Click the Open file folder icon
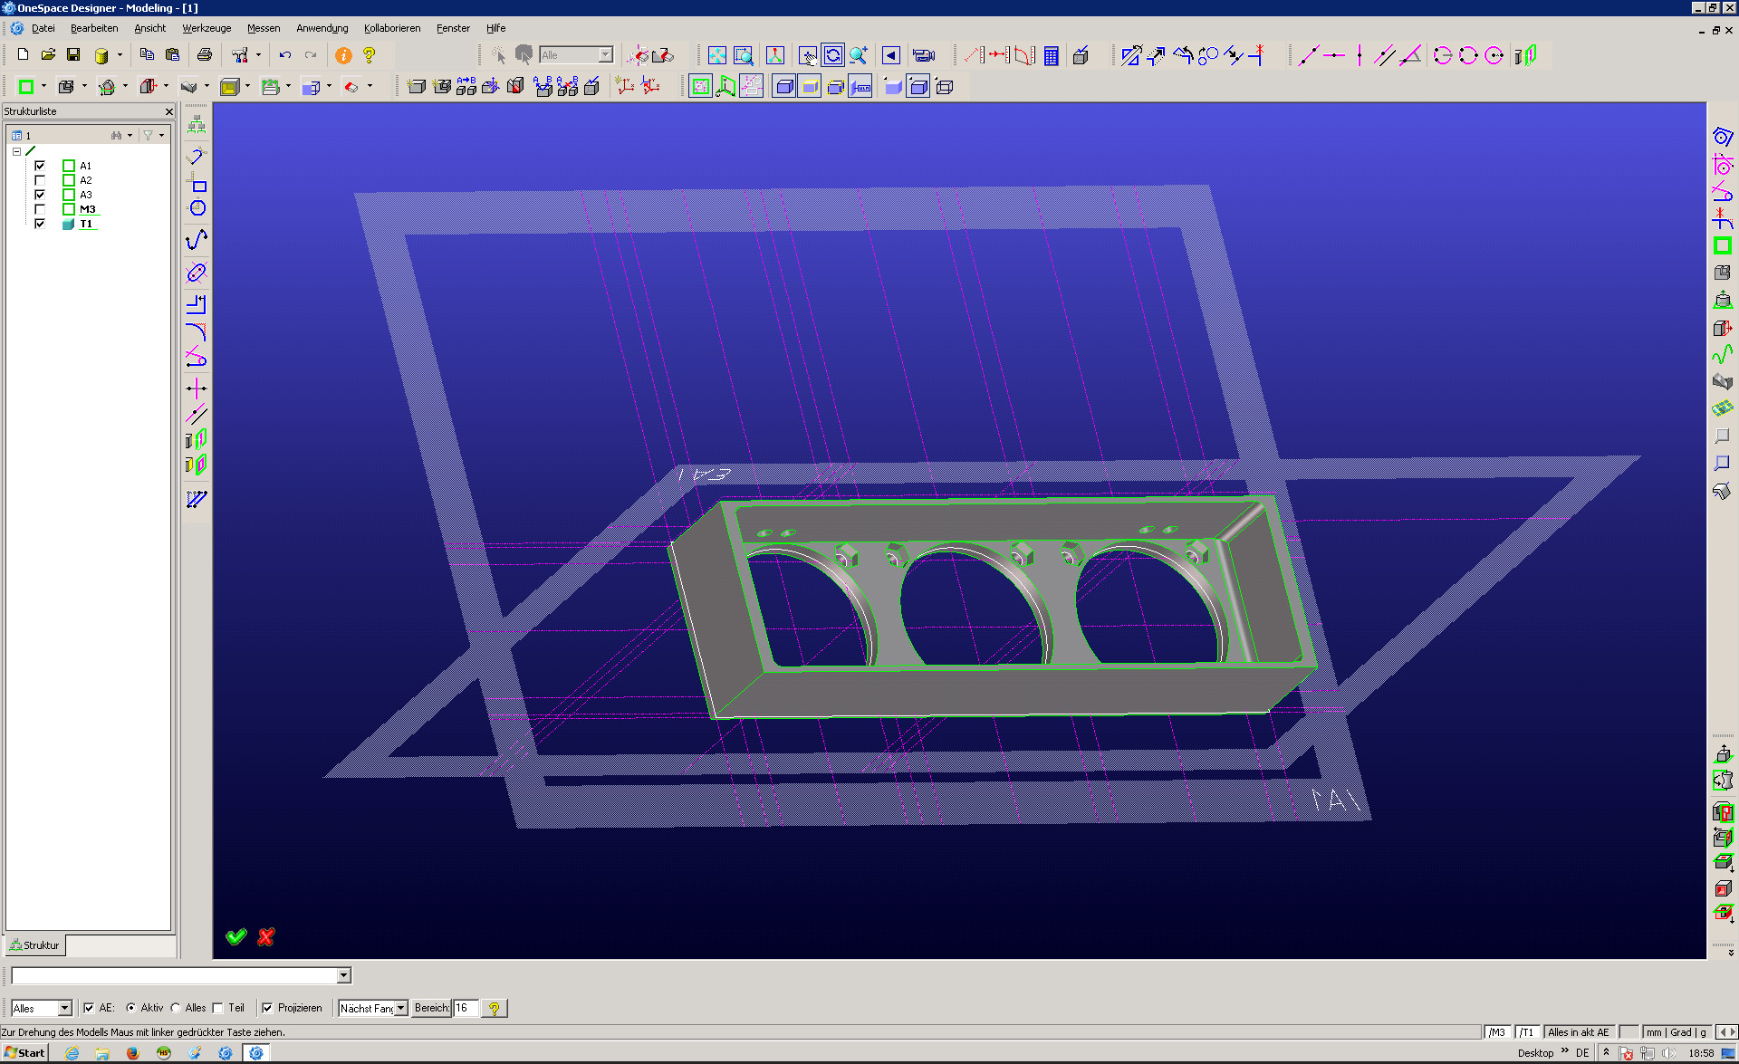This screenshot has height=1064, width=1739. click(49, 55)
